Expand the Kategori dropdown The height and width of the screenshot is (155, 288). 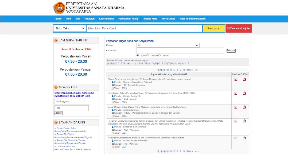coord(168,45)
